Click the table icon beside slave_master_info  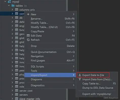coord(16,99)
